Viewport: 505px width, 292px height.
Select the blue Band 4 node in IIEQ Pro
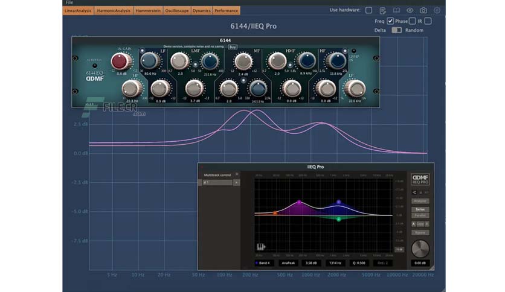tap(338, 202)
